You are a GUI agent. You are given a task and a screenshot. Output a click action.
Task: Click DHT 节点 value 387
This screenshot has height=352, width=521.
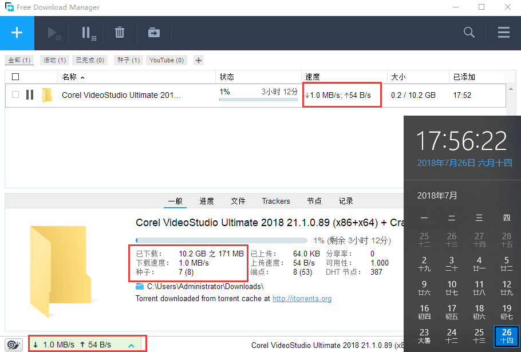click(x=376, y=272)
